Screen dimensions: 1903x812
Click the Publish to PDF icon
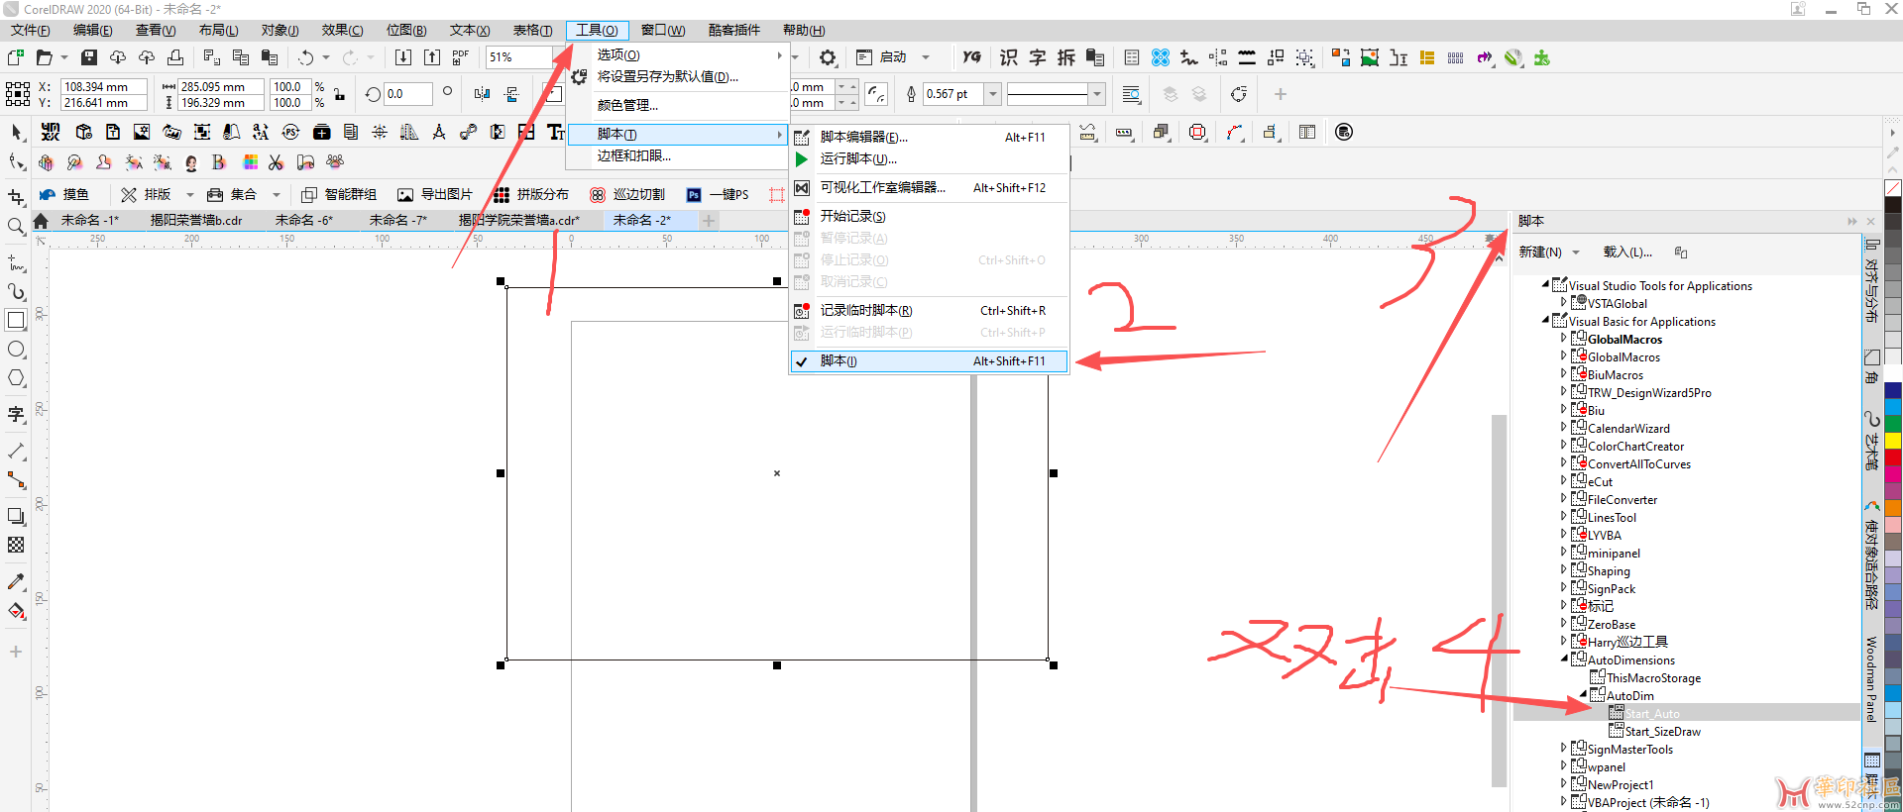pyautogui.click(x=460, y=57)
